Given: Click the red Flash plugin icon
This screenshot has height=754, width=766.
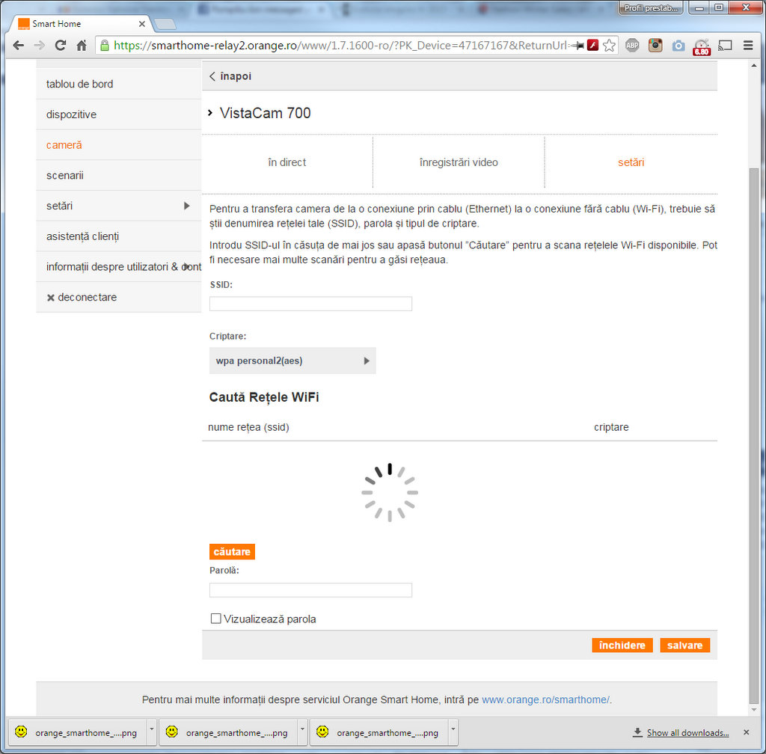Looking at the screenshot, I should pyautogui.click(x=593, y=46).
